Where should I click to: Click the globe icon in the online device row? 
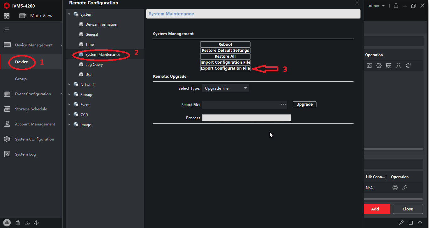pos(395,188)
